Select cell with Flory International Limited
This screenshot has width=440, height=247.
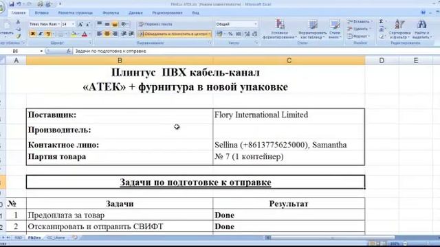pyautogui.click(x=289, y=115)
